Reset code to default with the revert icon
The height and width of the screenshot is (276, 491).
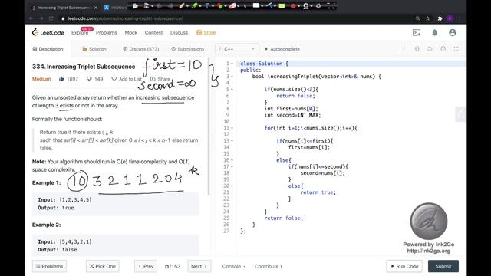click(430, 49)
